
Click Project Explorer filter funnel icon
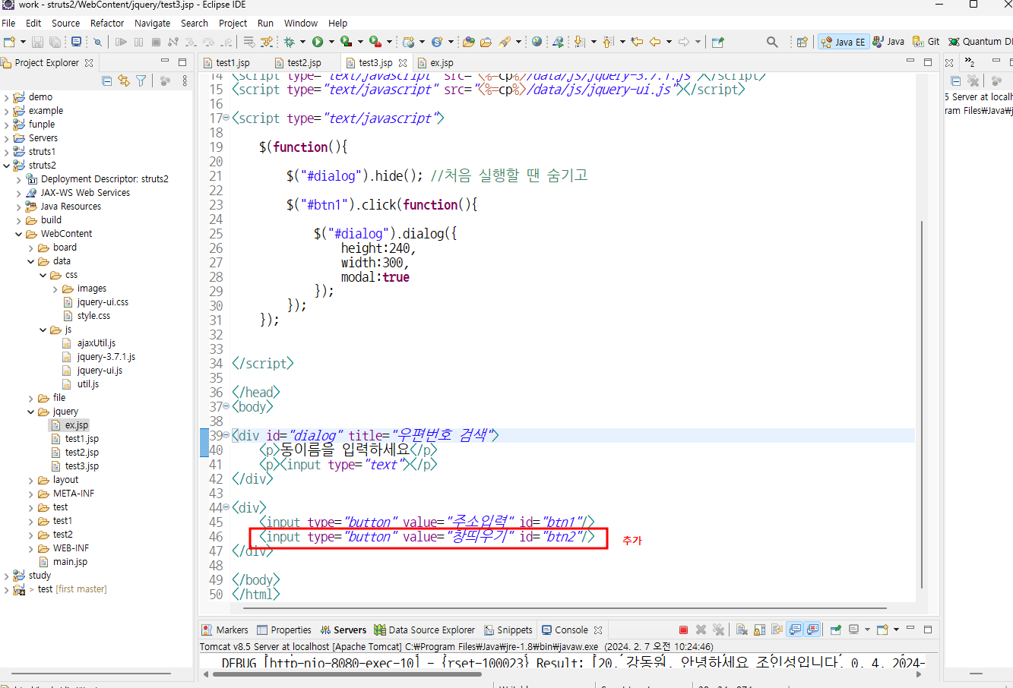(x=141, y=80)
